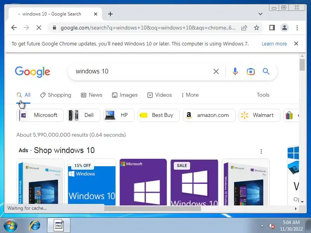Viewport: 311px width, 233px height.
Task: Open the muted volume tray icon
Action: point(271,226)
